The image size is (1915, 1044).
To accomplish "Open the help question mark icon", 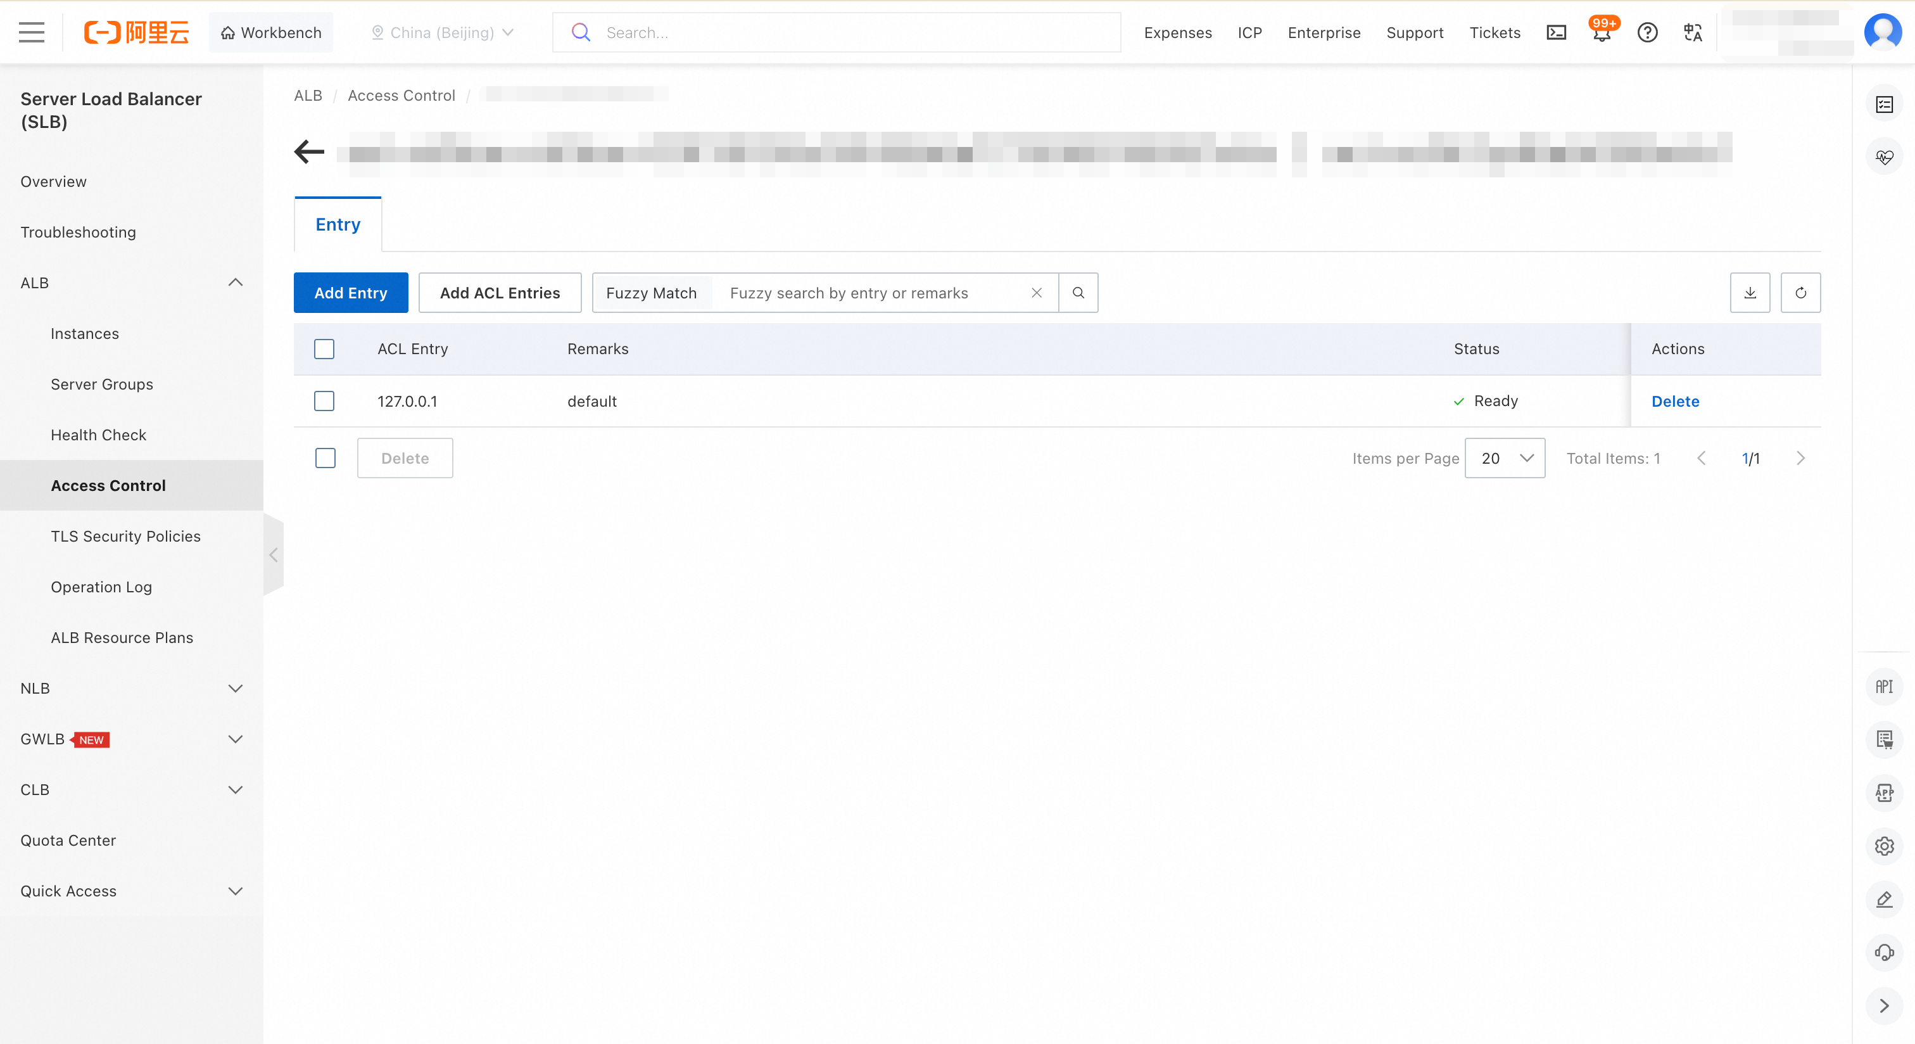I will (1647, 32).
